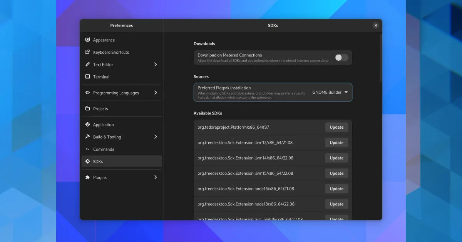
Task: Enable Download on Metered Connections switch
Action: (341, 58)
